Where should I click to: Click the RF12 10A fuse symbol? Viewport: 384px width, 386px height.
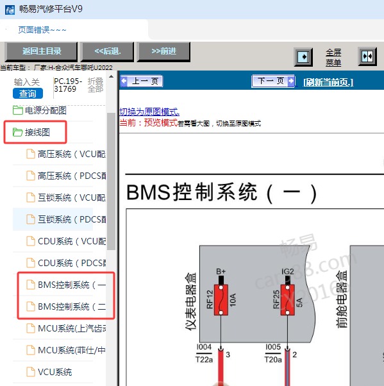221,299
